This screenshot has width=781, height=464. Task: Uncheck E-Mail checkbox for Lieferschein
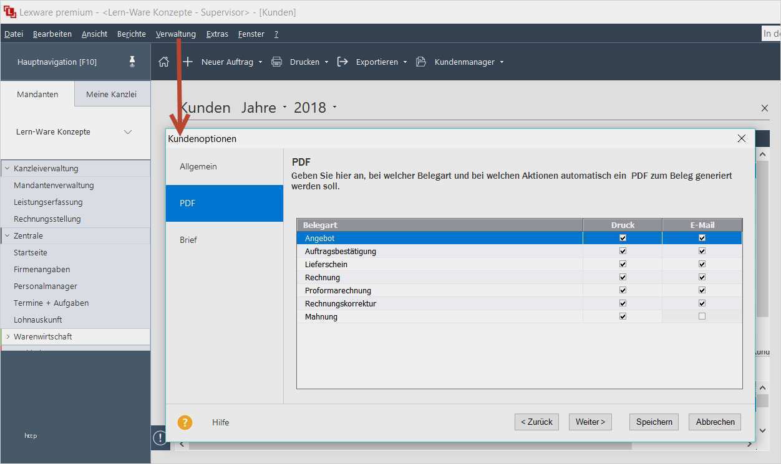[x=702, y=264]
